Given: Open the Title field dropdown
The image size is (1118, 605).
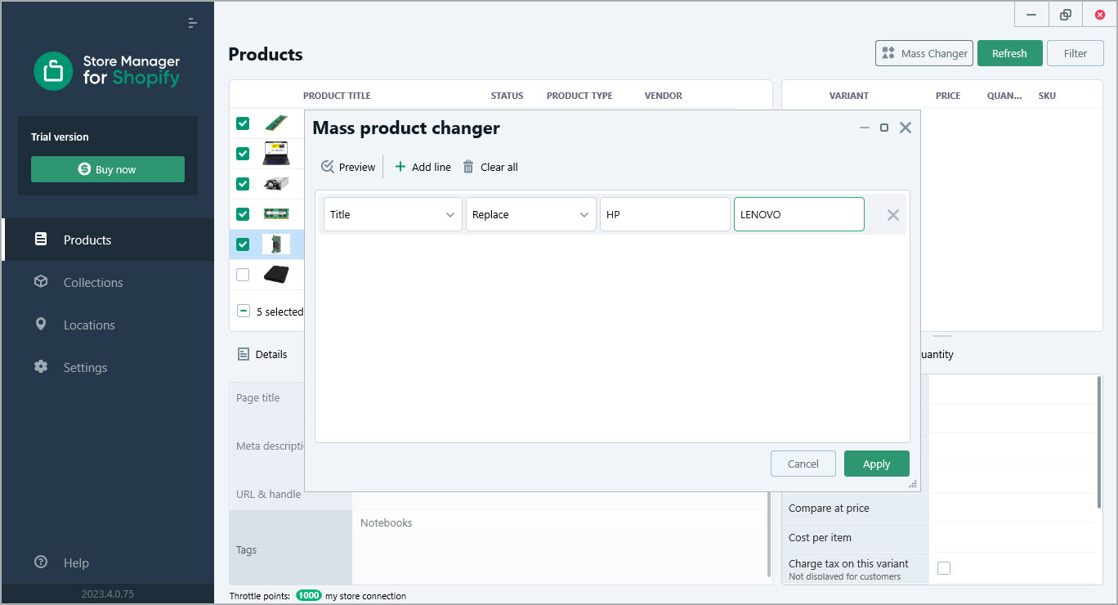Looking at the screenshot, I should pos(393,214).
